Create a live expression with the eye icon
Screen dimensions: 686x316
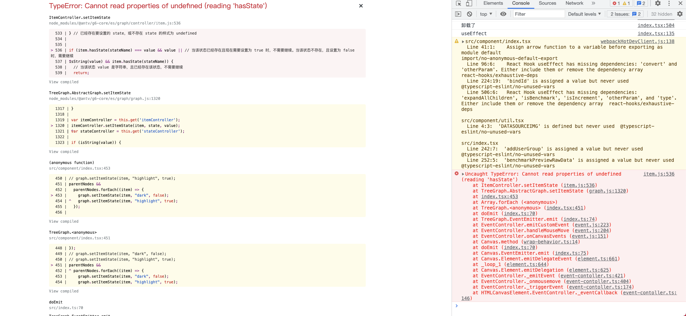503,14
